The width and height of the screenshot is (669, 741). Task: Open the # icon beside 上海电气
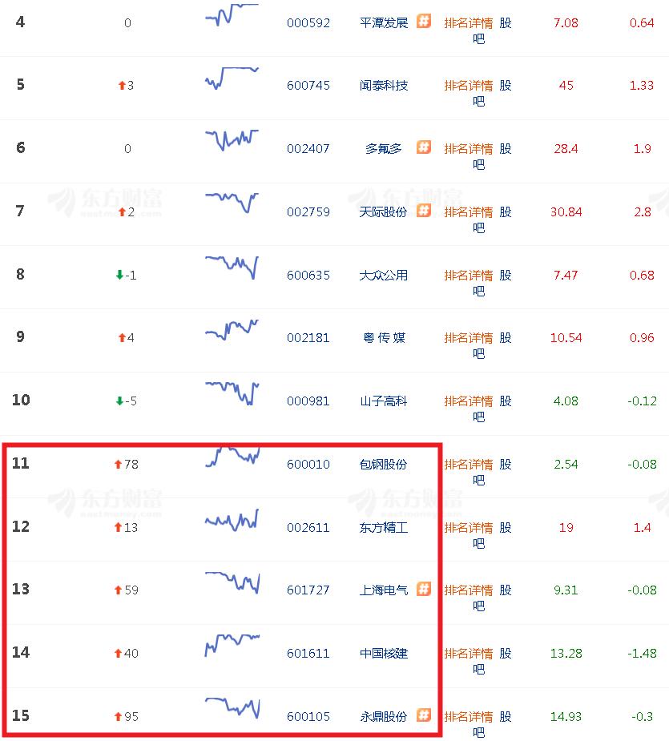tap(424, 589)
